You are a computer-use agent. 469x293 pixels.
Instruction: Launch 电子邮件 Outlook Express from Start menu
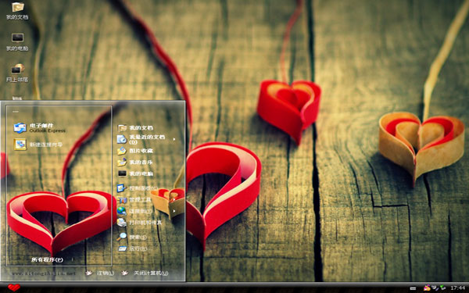(x=40, y=127)
